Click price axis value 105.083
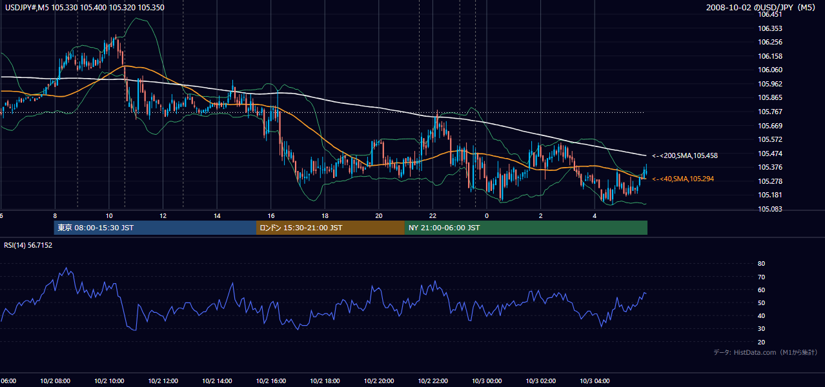The width and height of the screenshot is (825, 387). (770, 209)
